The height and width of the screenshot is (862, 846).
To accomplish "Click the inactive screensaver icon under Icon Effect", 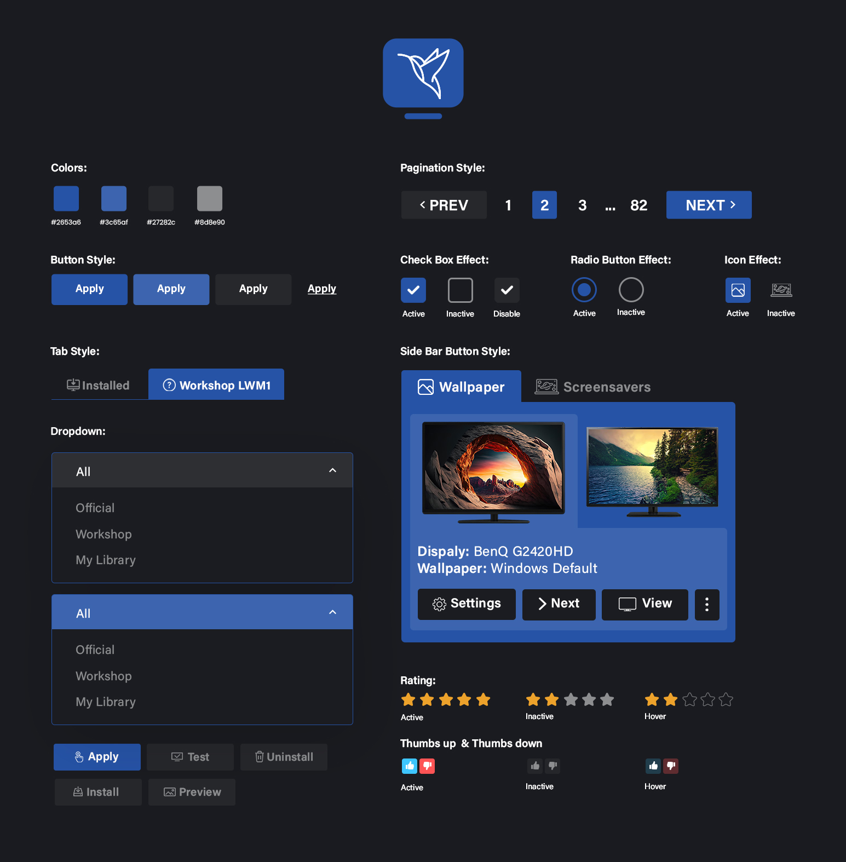I will (781, 290).
